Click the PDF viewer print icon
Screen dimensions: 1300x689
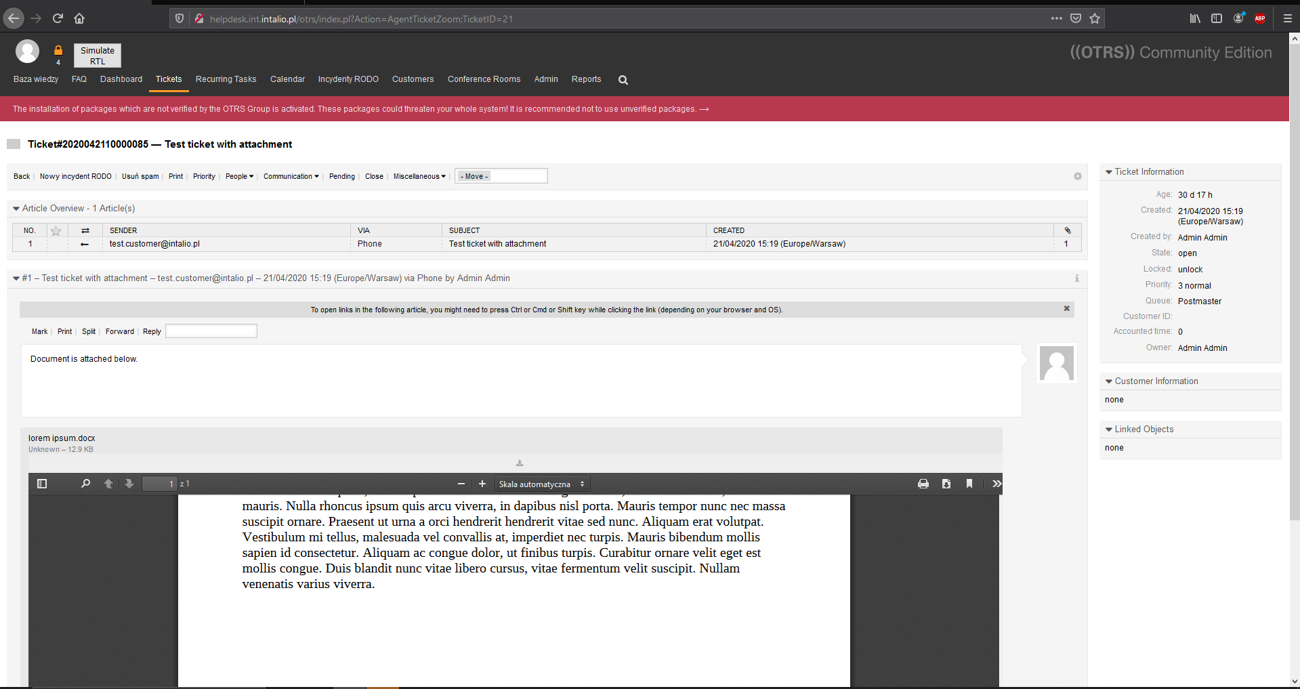pos(923,484)
